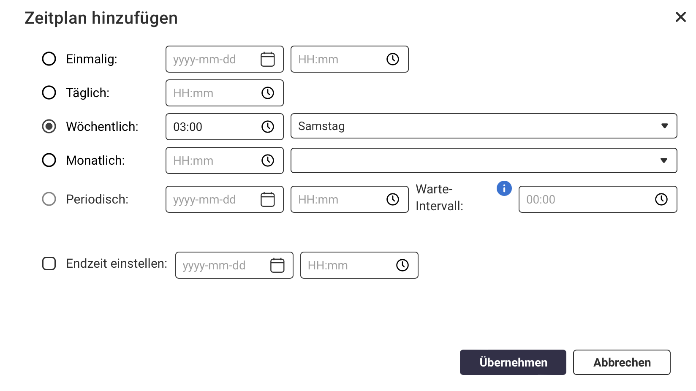The height and width of the screenshot is (391, 696).
Task: Select the Täglich radio option
Action: coord(49,92)
